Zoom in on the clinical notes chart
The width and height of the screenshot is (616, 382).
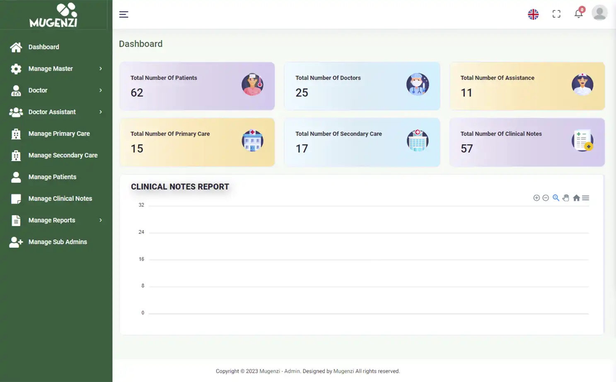[x=536, y=198]
